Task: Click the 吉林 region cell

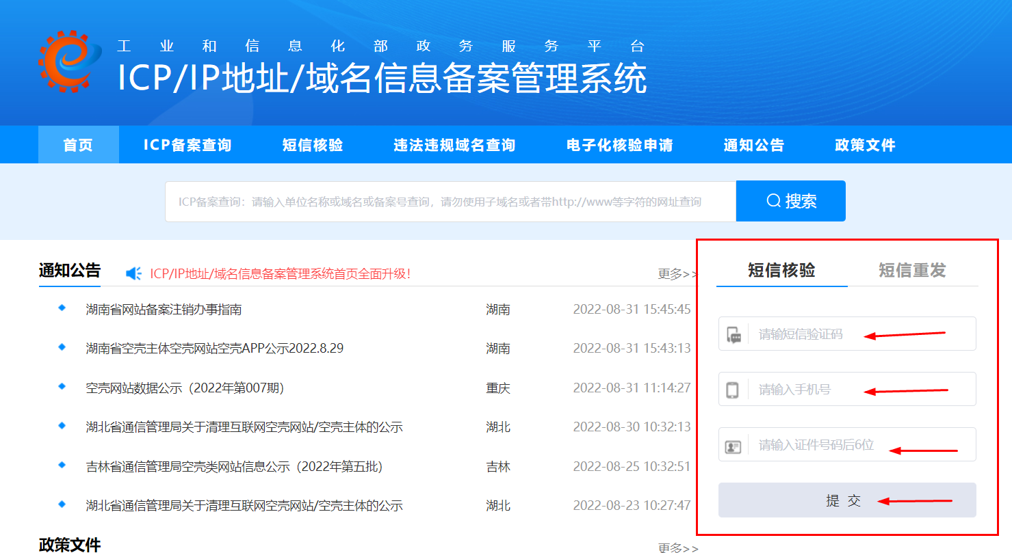Action: 498,467
